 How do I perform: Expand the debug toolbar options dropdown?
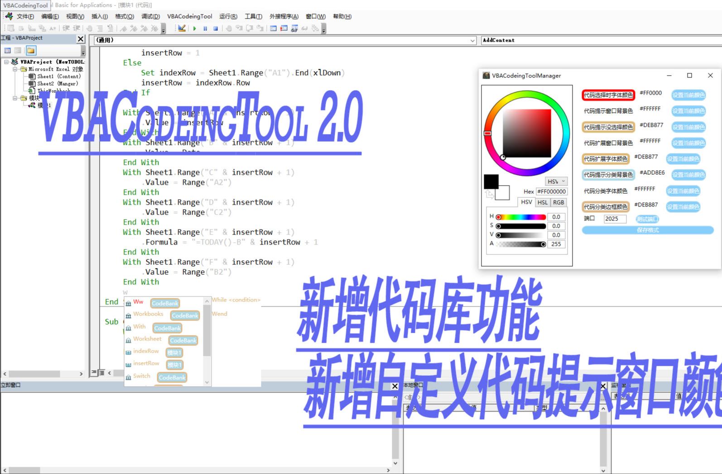[324, 29]
